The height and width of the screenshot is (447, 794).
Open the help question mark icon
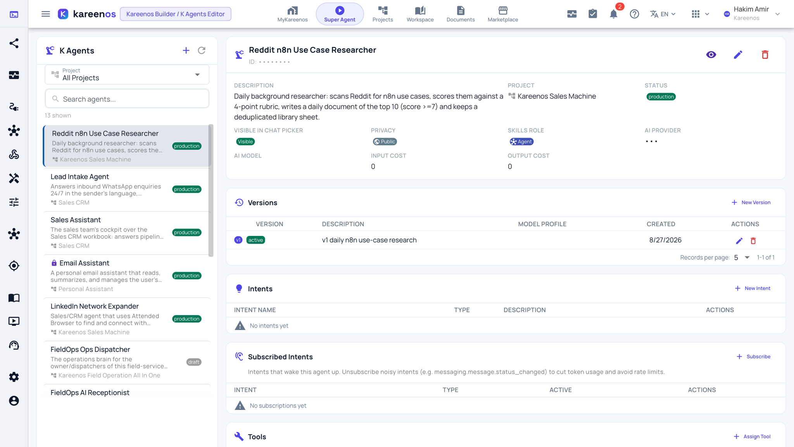click(x=634, y=14)
